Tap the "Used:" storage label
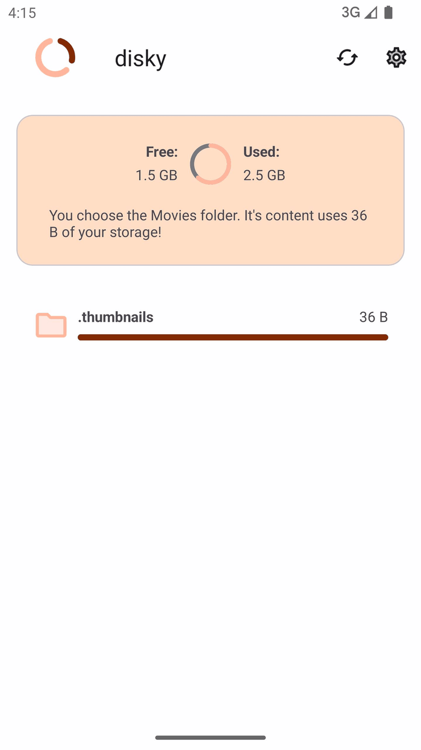 click(261, 152)
